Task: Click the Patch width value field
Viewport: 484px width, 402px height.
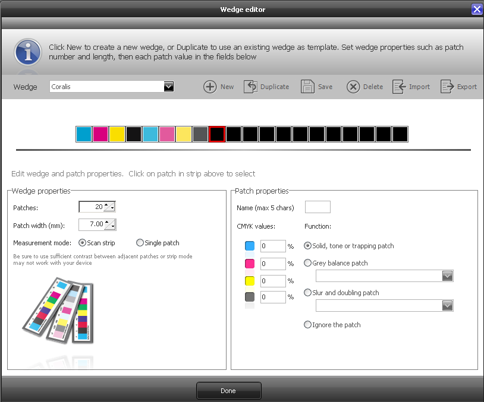Action: point(92,224)
